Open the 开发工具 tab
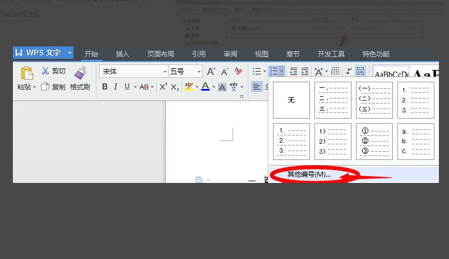This screenshot has height=259, width=449. point(331,54)
